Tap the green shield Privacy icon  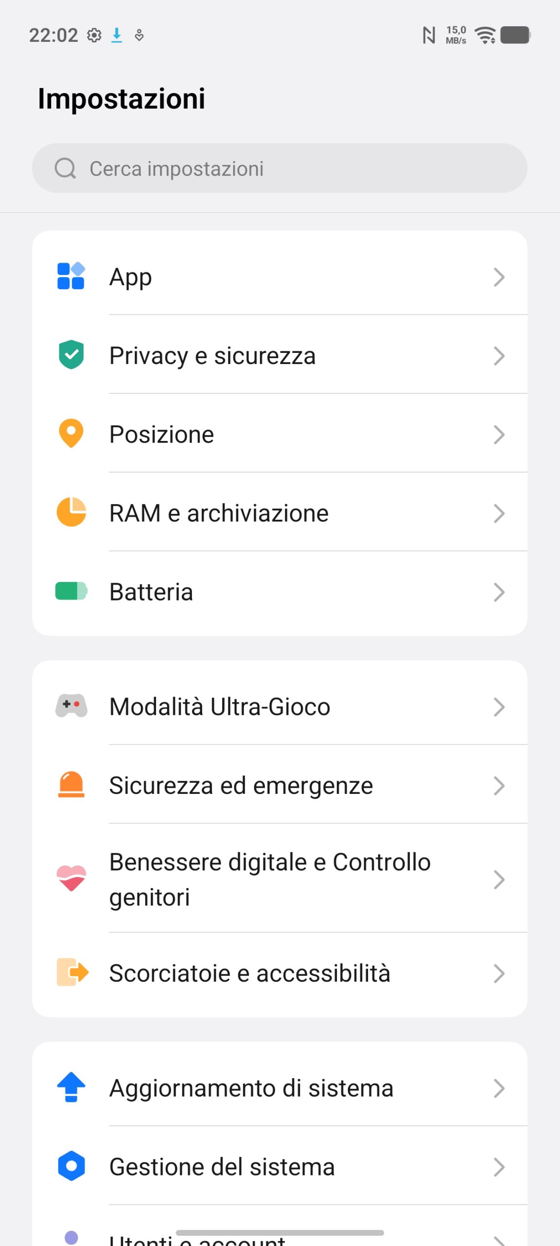click(71, 355)
